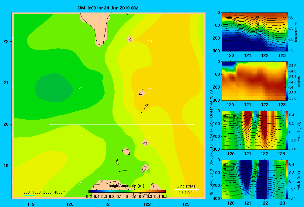This screenshot has width=304, height=207.
Task: Select the vertical 'salinity' colorbar label
Action: [x=299, y=82]
